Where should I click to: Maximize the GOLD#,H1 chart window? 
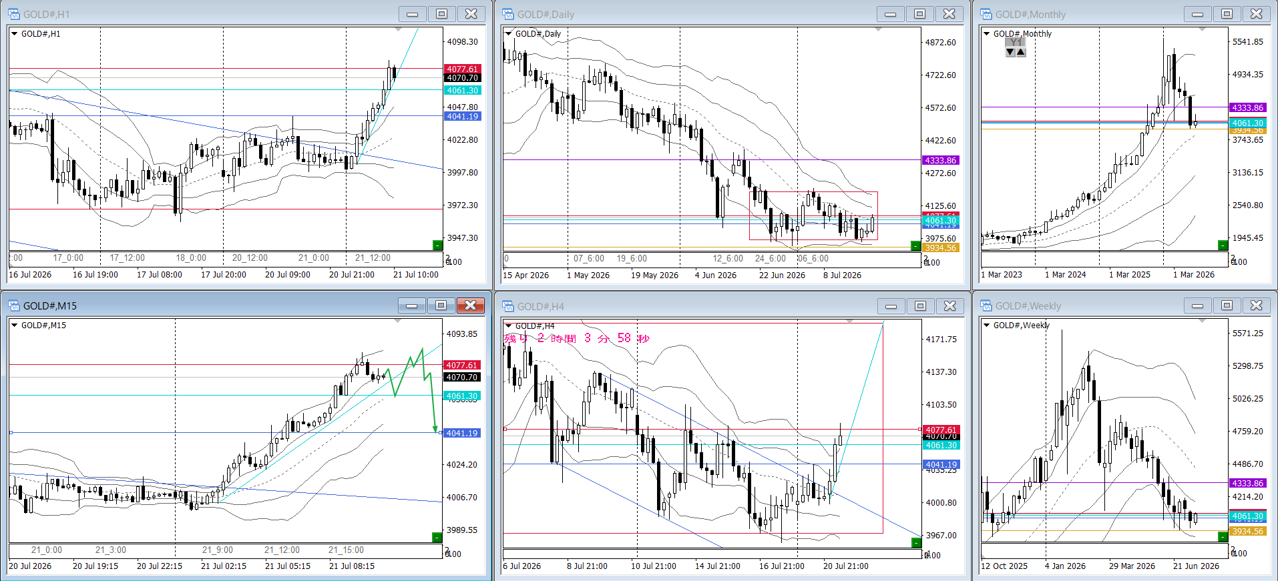[x=441, y=14]
